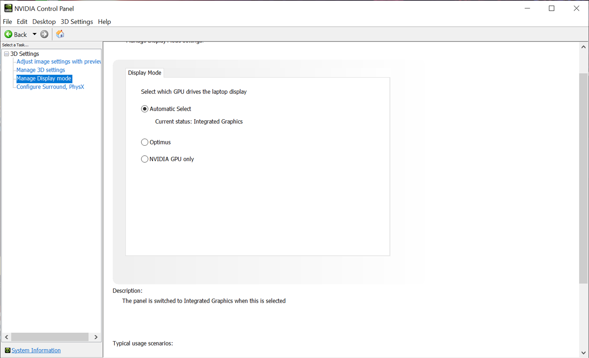Click the System Information icon
The image size is (589, 358).
pos(7,350)
